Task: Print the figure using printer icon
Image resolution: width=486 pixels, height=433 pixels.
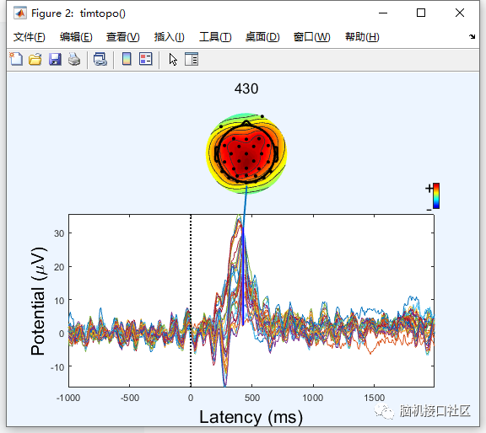Action: (x=74, y=59)
